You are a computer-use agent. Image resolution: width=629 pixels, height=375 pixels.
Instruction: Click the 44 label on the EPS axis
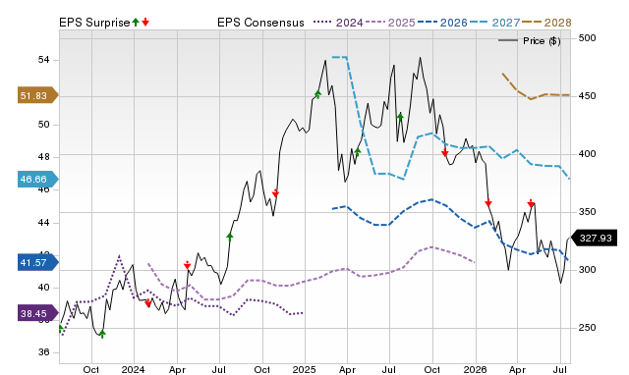43,223
